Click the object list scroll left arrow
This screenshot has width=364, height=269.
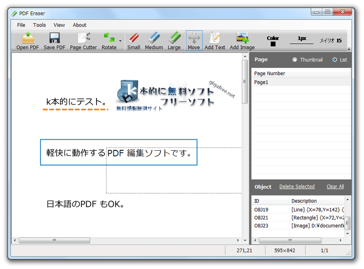click(255, 240)
